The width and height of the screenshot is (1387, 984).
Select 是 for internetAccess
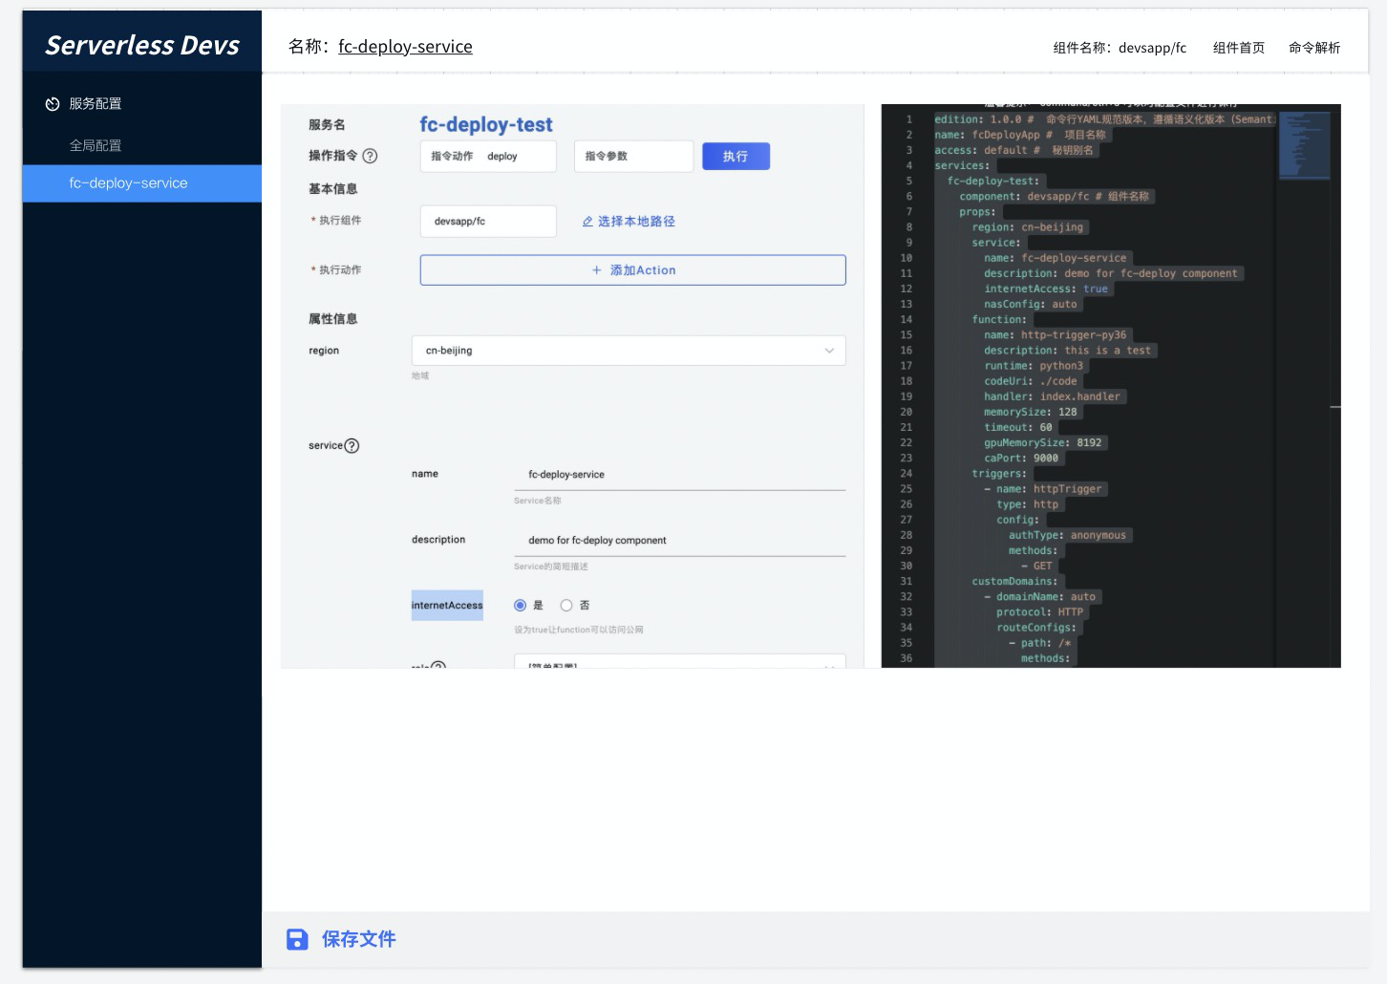coord(520,606)
